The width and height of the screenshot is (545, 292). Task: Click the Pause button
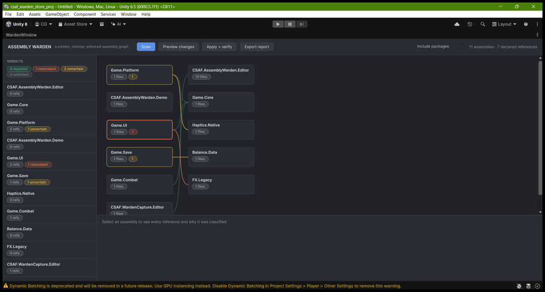289,24
